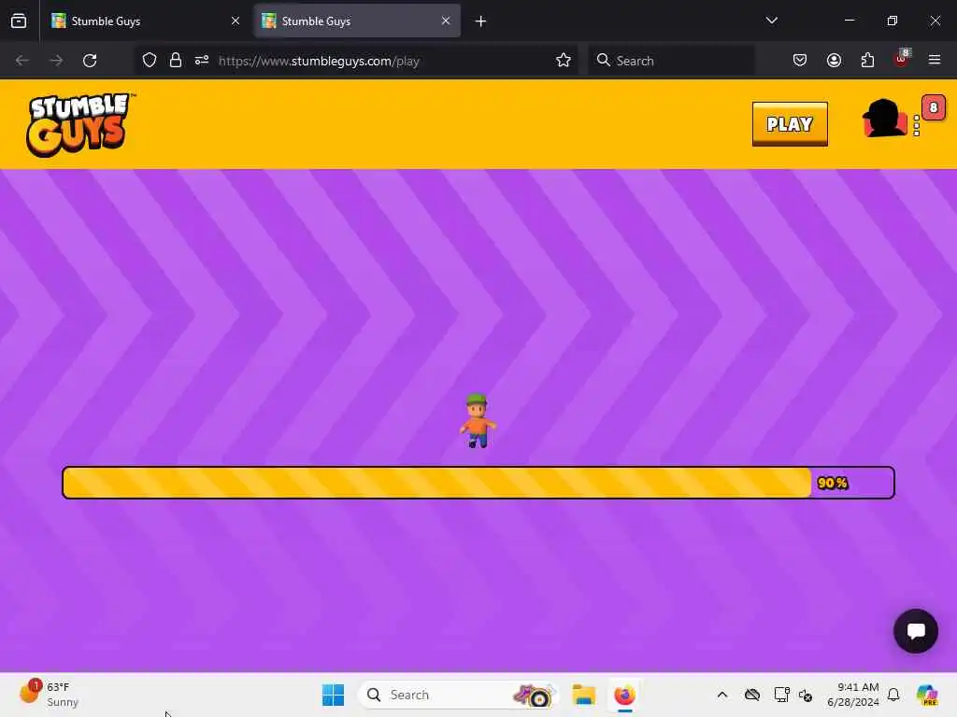Image resolution: width=957 pixels, height=717 pixels.
Task: Open the cloud sync tray icon
Action: 752,695
